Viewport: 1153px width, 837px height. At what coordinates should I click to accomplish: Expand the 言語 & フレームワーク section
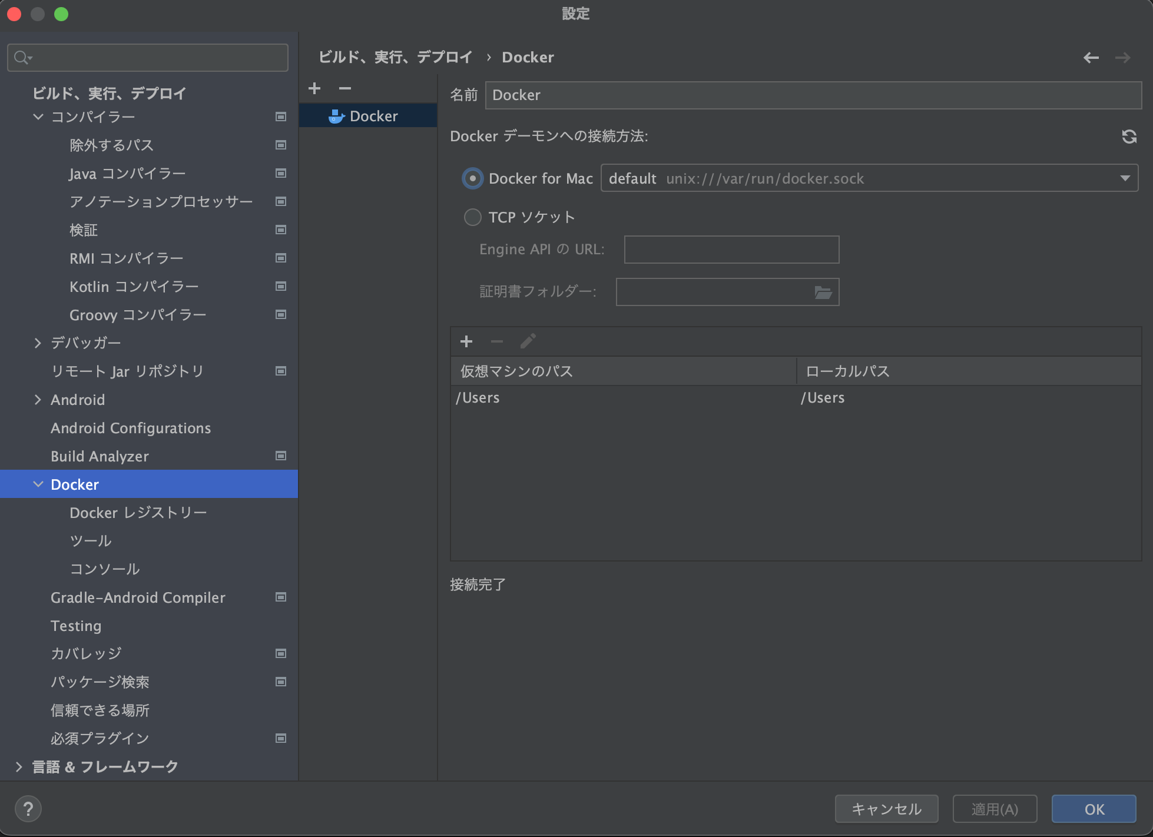(19, 766)
